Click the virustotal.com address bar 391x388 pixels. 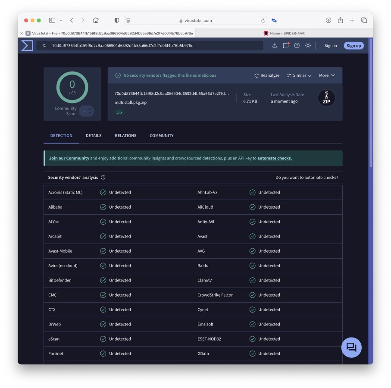pyautogui.click(x=195, y=20)
